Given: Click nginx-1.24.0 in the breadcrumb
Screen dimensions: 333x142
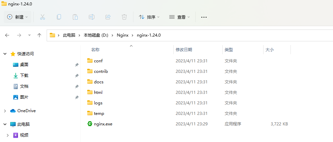Looking at the screenshot, I should (x=149, y=35).
